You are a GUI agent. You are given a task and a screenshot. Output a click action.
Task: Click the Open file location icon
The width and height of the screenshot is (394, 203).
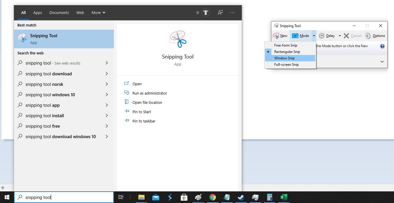coord(127,102)
